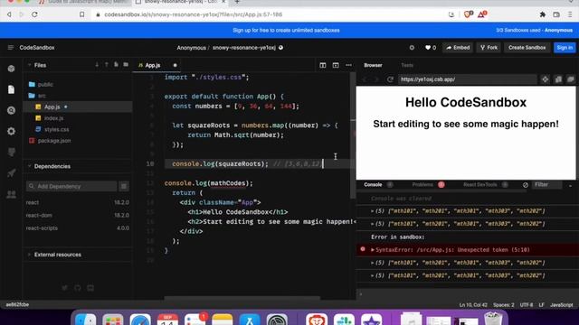This screenshot has width=579, height=325.
Task: Click the react dependency row
Action: click(x=78, y=202)
